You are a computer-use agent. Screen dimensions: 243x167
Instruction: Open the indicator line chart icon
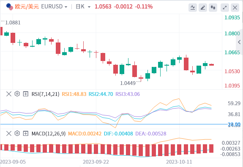pyautogui.click(x=193, y=8)
